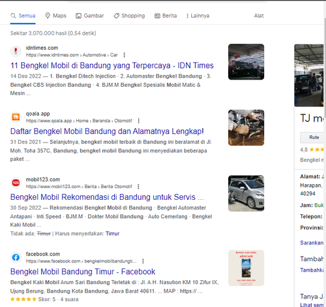Expand the Lainnya more options menu
Screen dimensions: 326x307
tap(198, 16)
